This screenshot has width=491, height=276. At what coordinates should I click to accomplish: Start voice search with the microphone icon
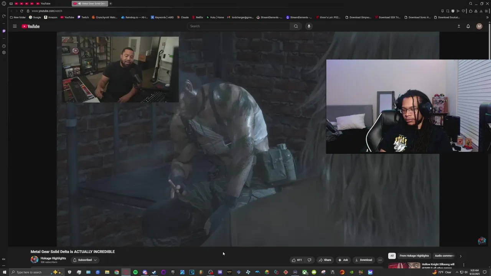[309, 26]
